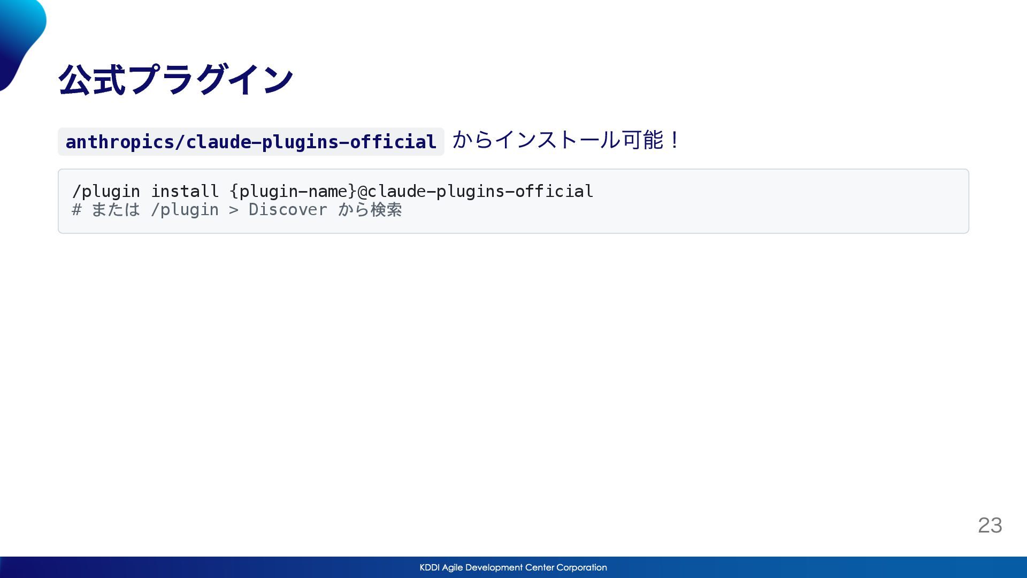
Task: Click the text からインストール可能！
Action: click(x=565, y=140)
